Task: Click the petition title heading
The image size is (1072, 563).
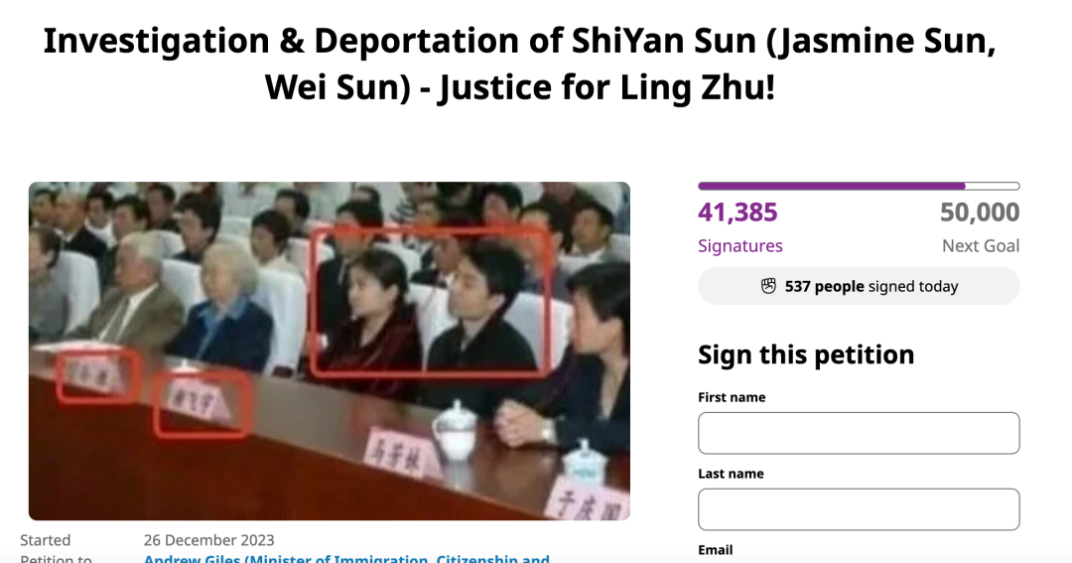Action: [519, 64]
